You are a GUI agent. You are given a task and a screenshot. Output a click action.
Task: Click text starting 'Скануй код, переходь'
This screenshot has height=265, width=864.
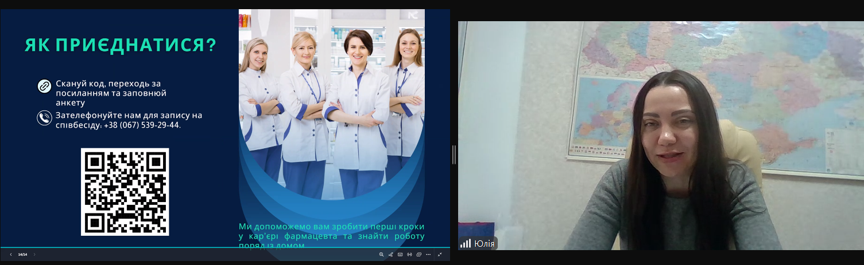pos(111,93)
